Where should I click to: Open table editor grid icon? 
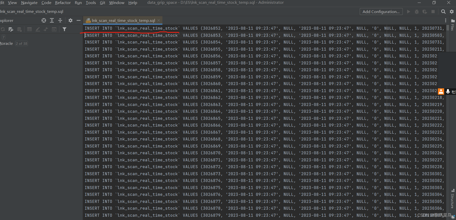pyautogui.click(x=29, y=29)
